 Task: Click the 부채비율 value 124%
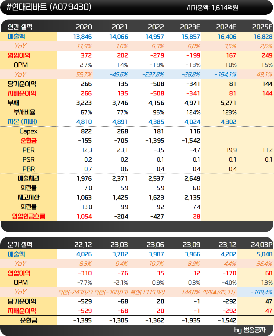click(x=193, y=112)
